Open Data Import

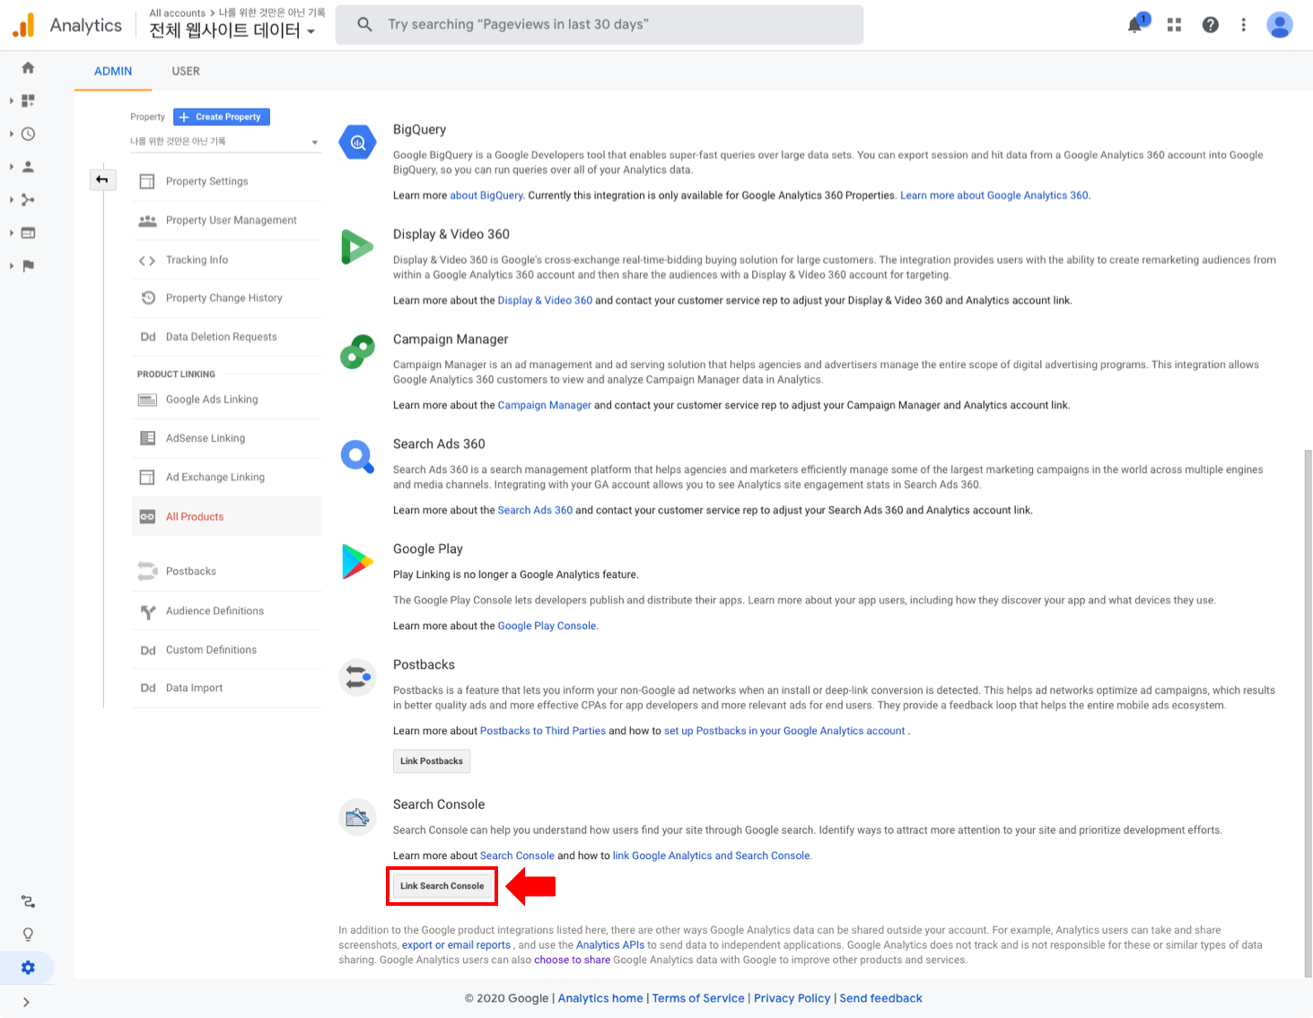tap(227, 688)
